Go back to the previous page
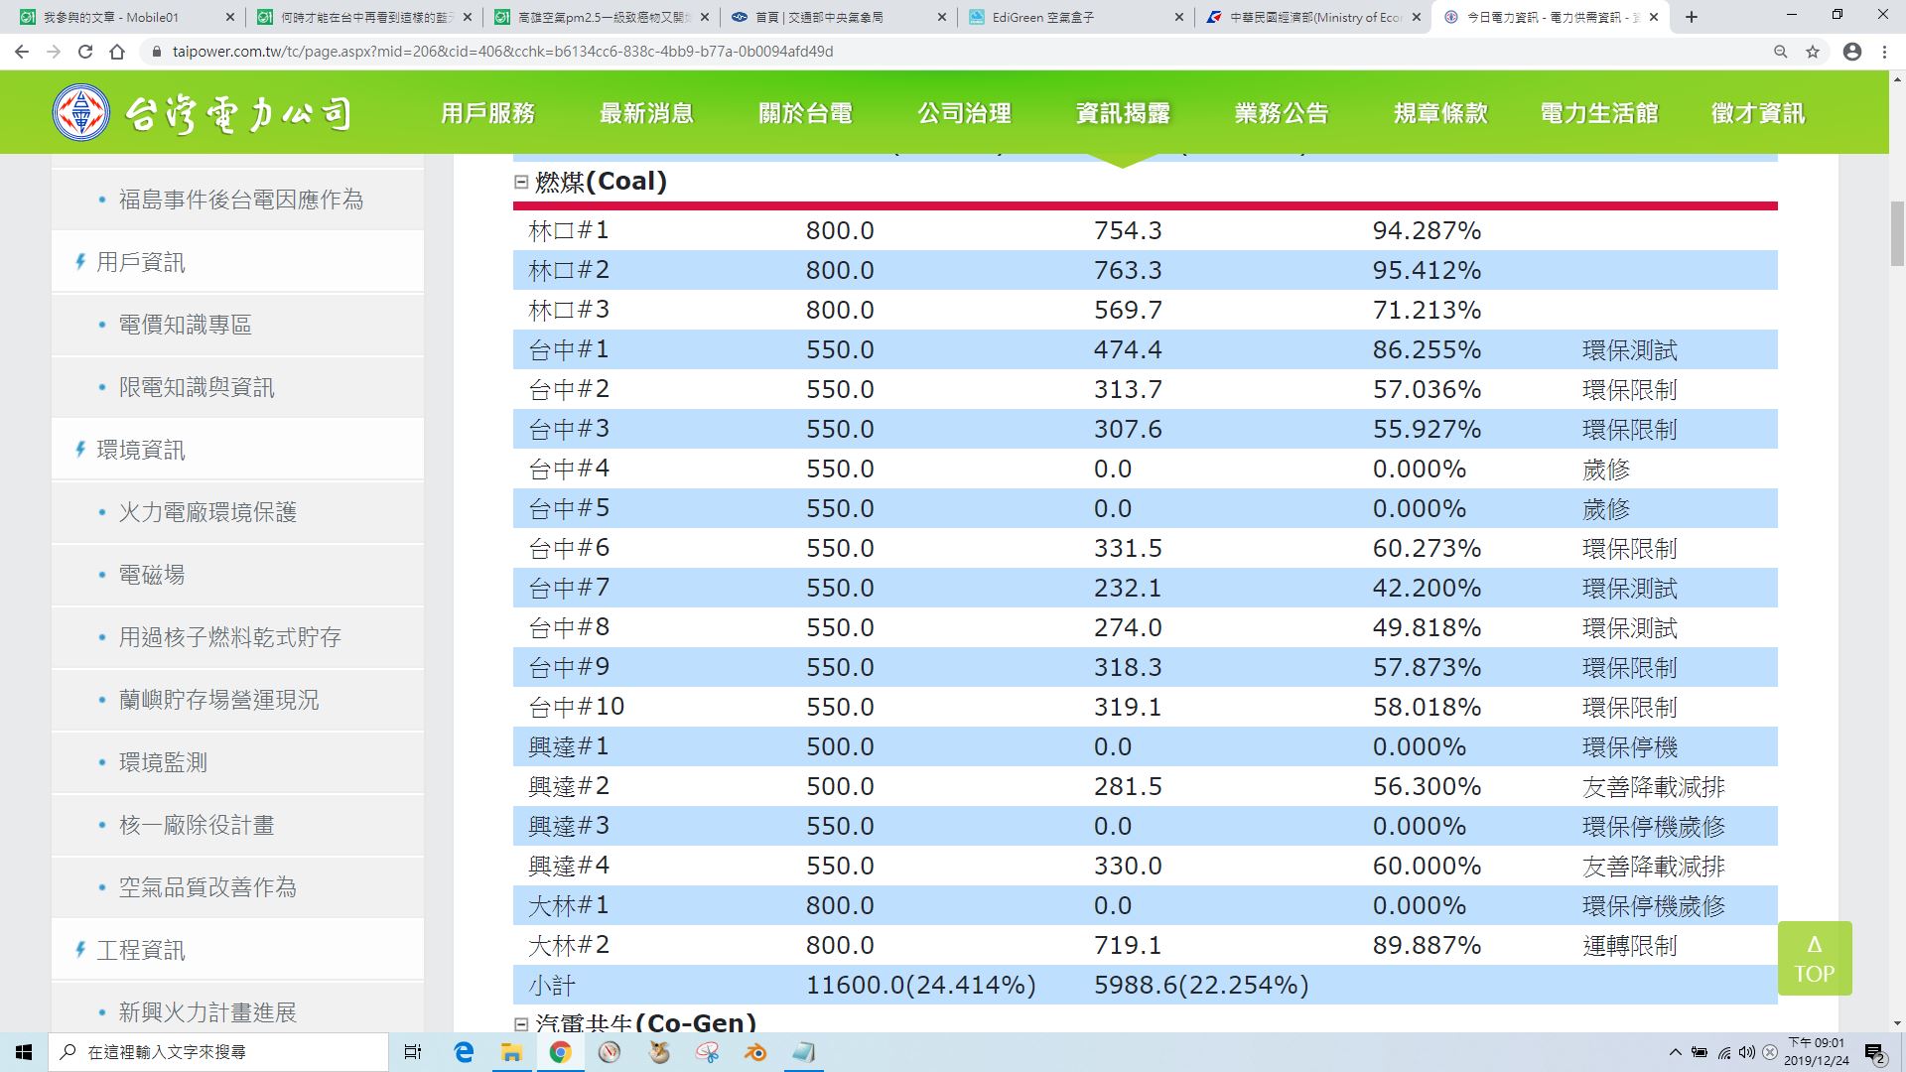 click(22, 52)
